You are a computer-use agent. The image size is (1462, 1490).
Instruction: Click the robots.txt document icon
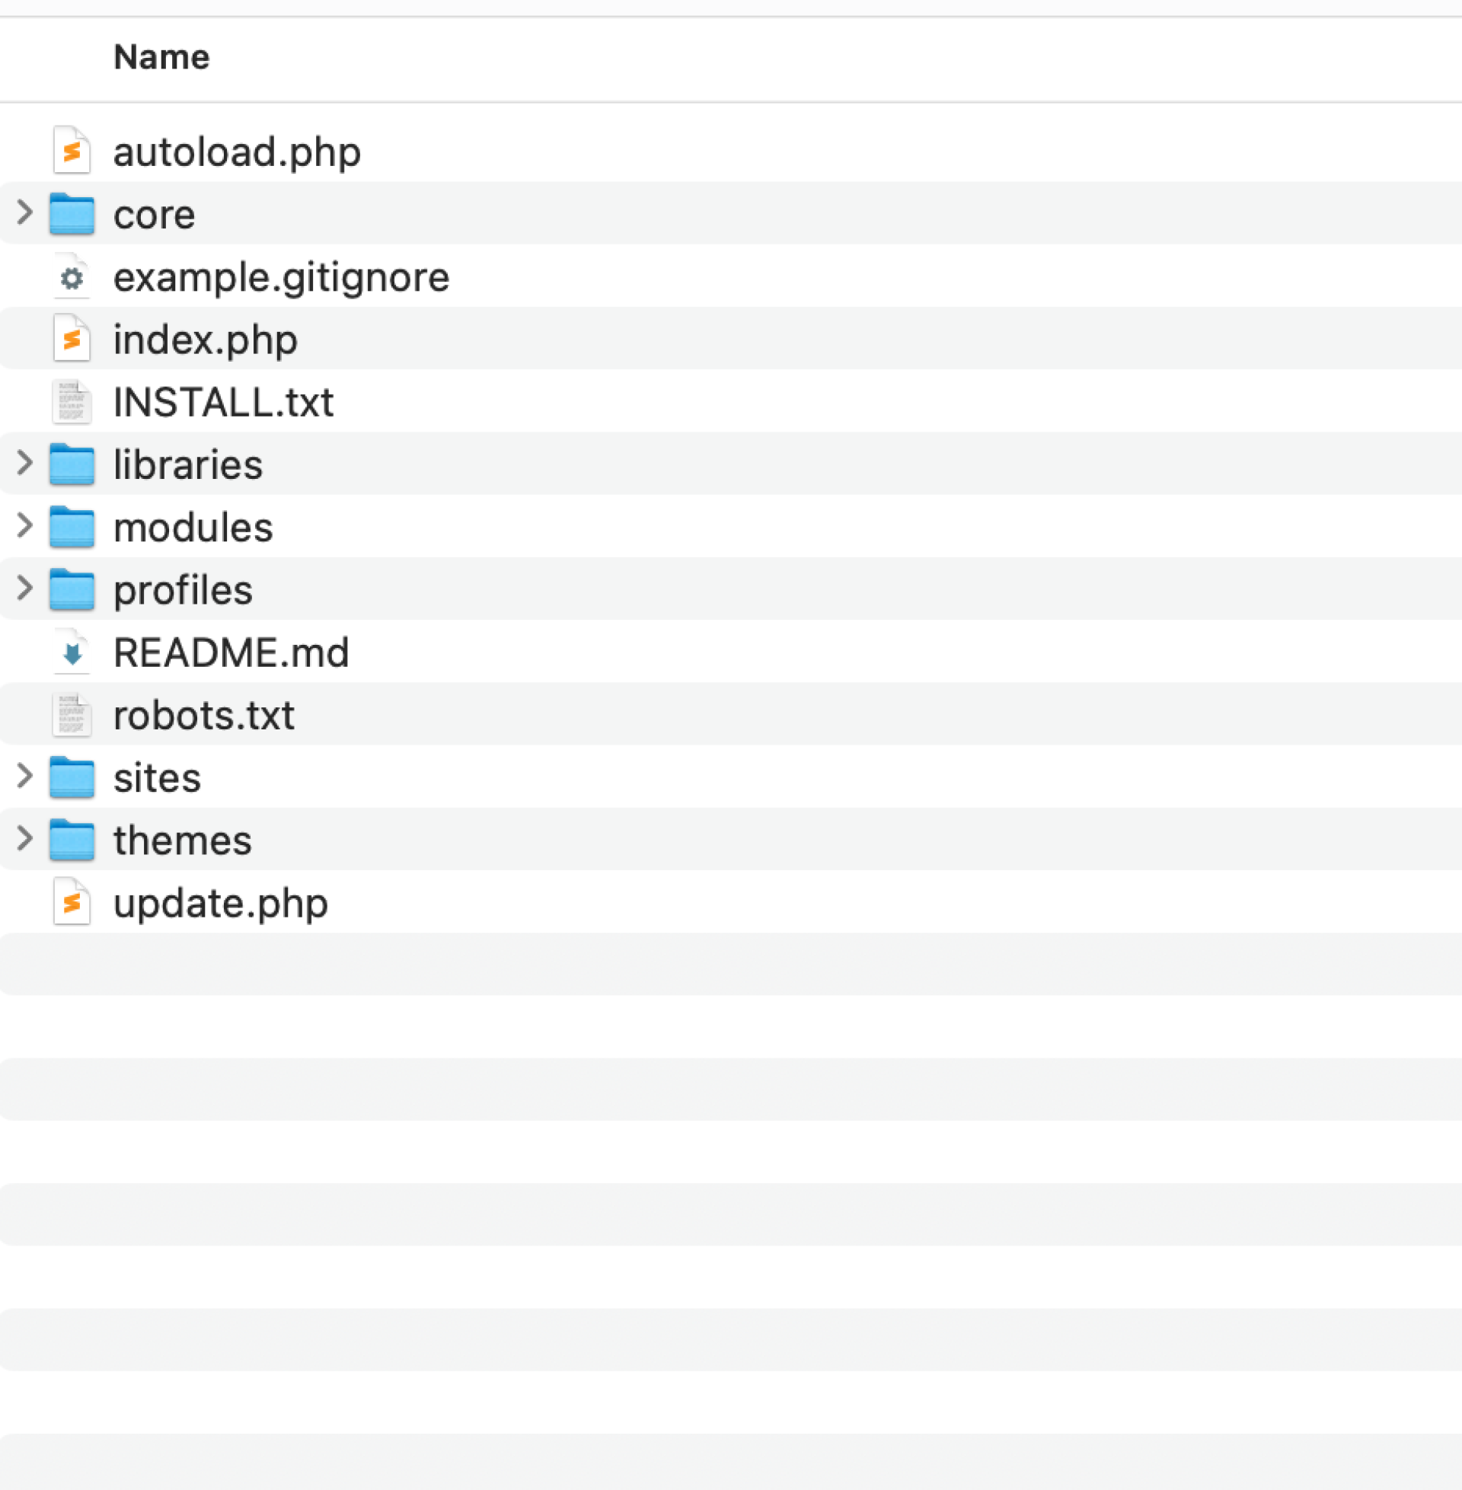click(x=72, y=716)
